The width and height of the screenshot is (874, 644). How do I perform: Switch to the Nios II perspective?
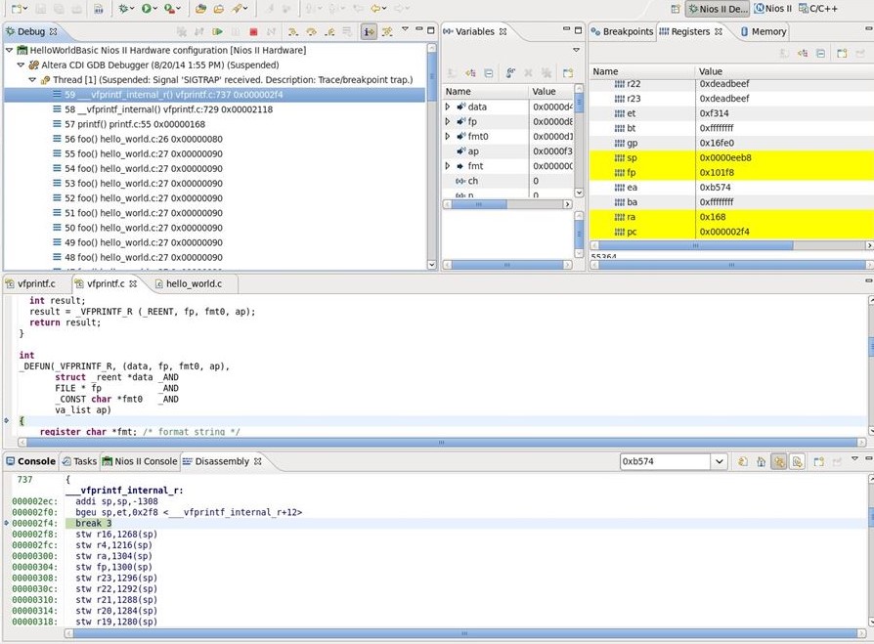click(x=772, y=9)
